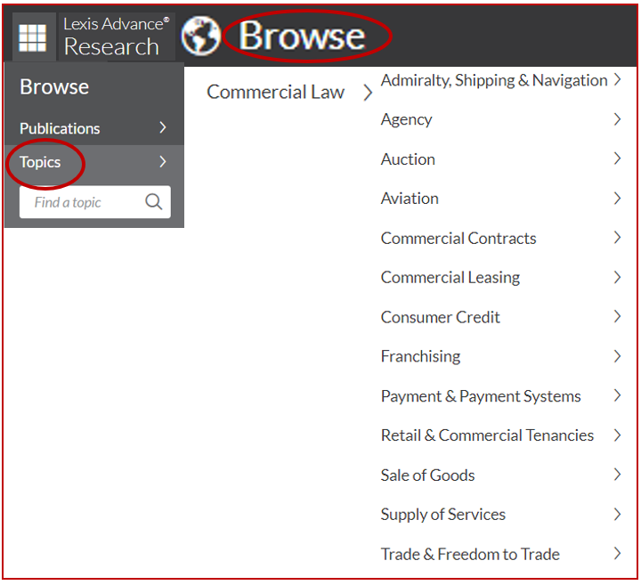Expand arrow next to Agency
This screenshot has height=585, width=641.
click(617, 119)
